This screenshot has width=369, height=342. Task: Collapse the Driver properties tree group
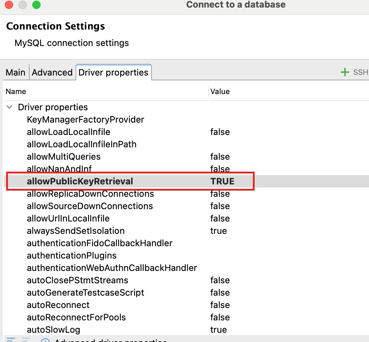click(x=9, y=107)
